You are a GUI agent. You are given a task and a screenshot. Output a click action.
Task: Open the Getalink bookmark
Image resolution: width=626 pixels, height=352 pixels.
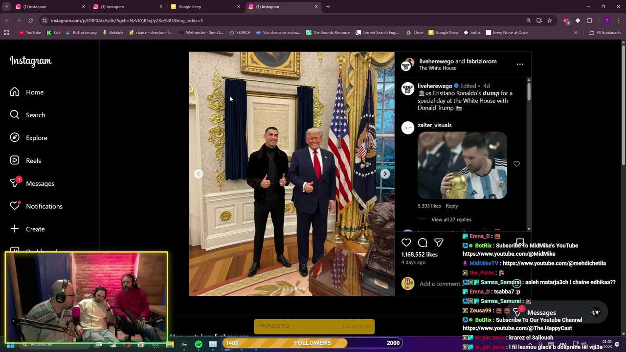pos(113,33)
